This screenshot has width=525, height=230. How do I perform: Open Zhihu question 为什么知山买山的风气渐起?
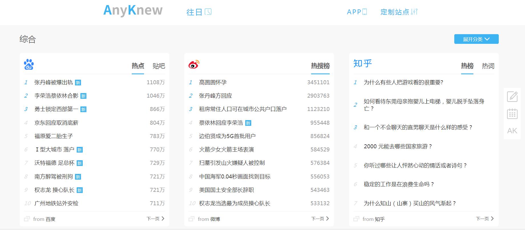click(410, 203)
